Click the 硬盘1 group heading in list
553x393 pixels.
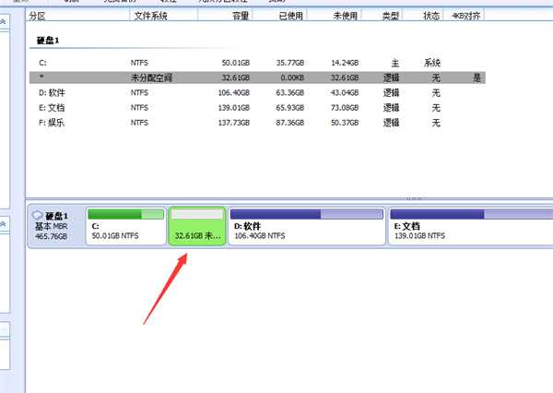pos(48,42)
